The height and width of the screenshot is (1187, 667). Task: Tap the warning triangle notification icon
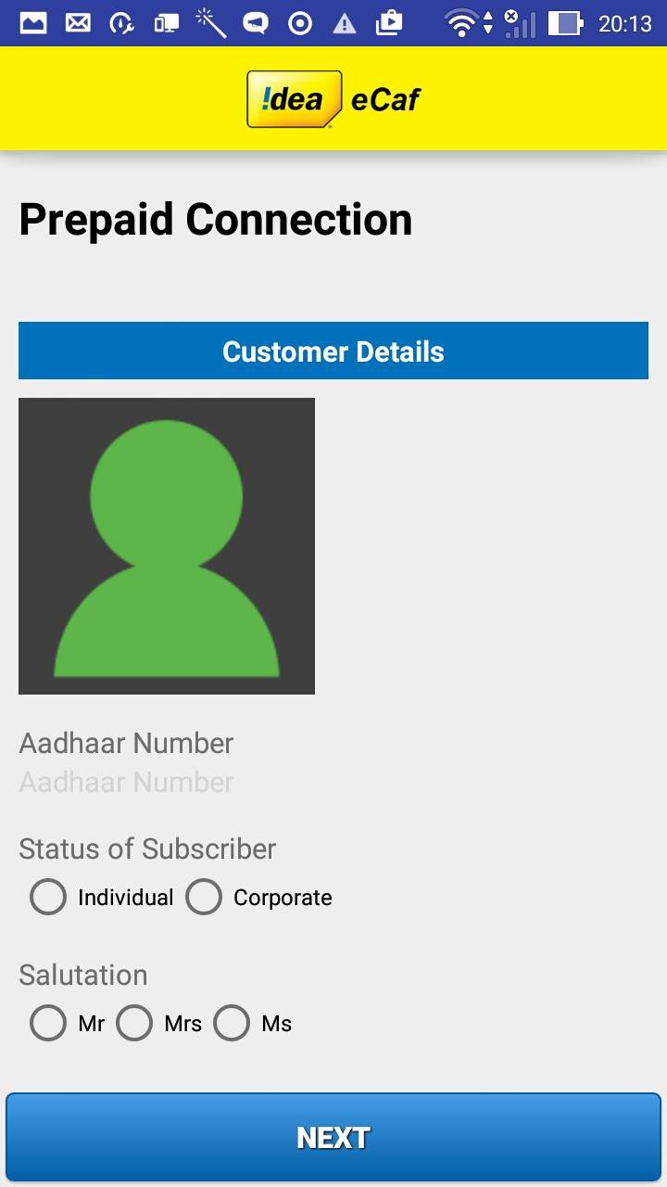point(345,23)
